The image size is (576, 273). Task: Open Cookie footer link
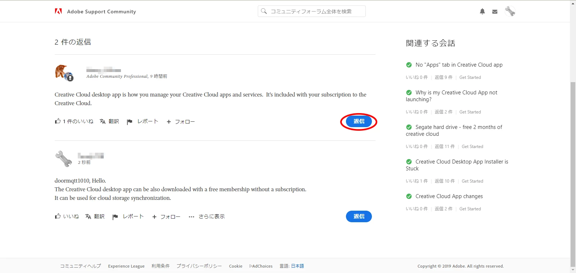point(236,266)
